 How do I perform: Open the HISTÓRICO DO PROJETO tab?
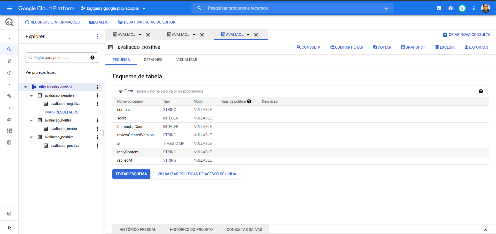pyautogui.click(x=191, y=230)
